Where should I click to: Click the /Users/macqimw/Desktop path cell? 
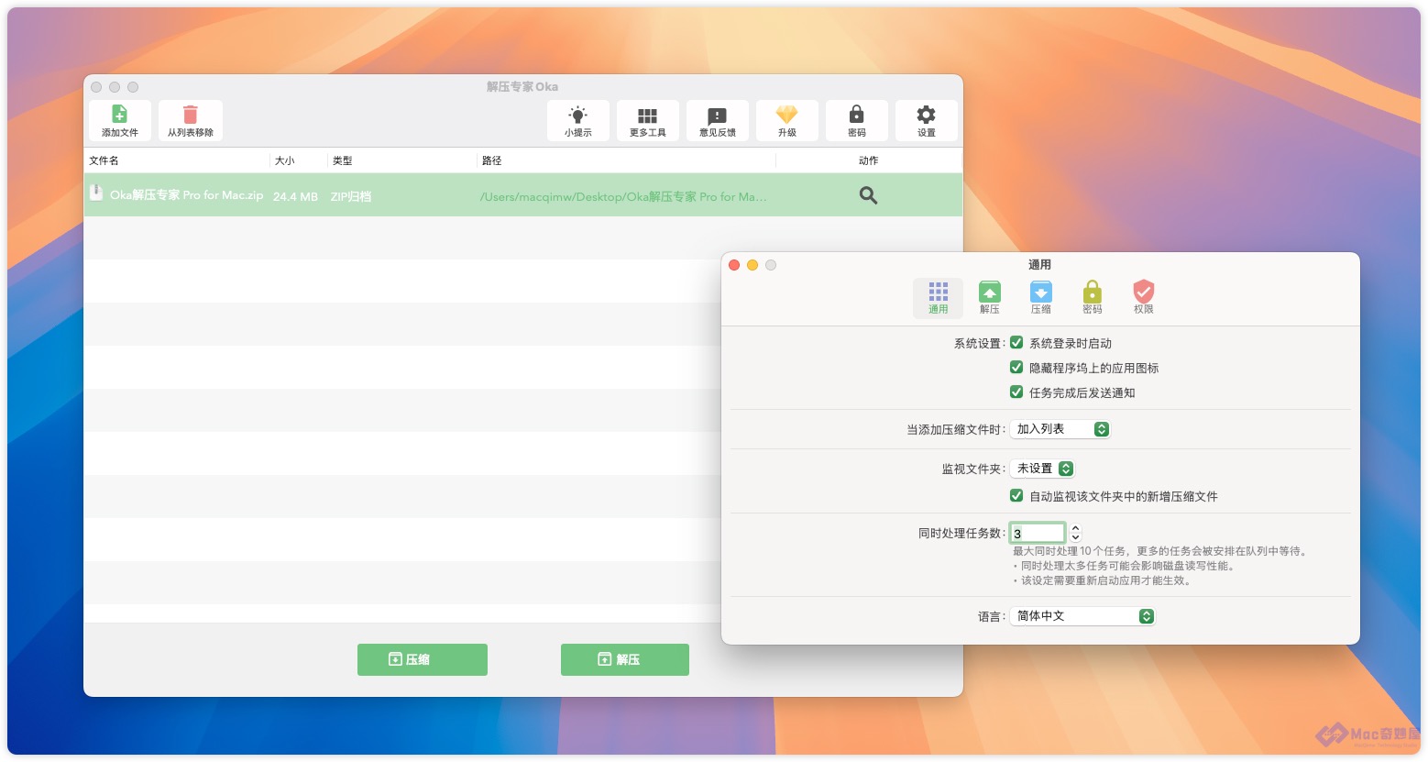click(623, 196)
